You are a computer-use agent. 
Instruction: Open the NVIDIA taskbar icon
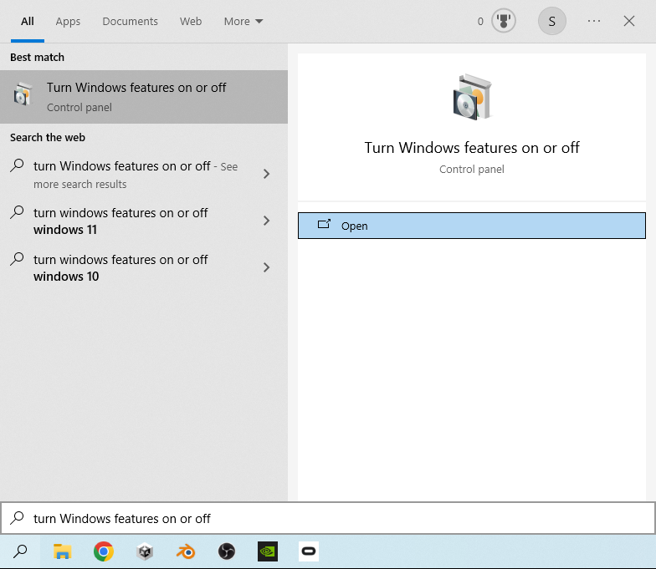268,551
